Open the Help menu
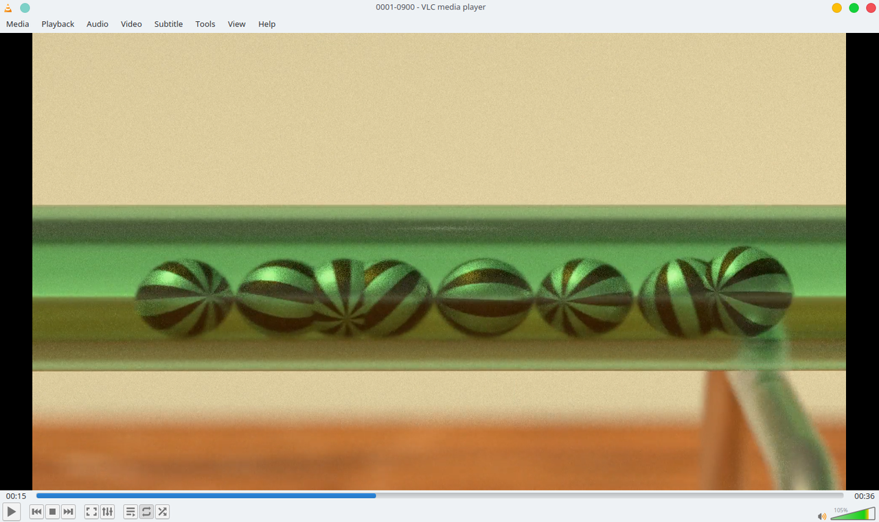 [x=267, y=24]
